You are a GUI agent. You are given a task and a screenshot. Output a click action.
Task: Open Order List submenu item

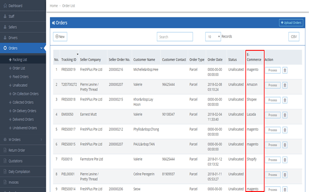(19, 68)
